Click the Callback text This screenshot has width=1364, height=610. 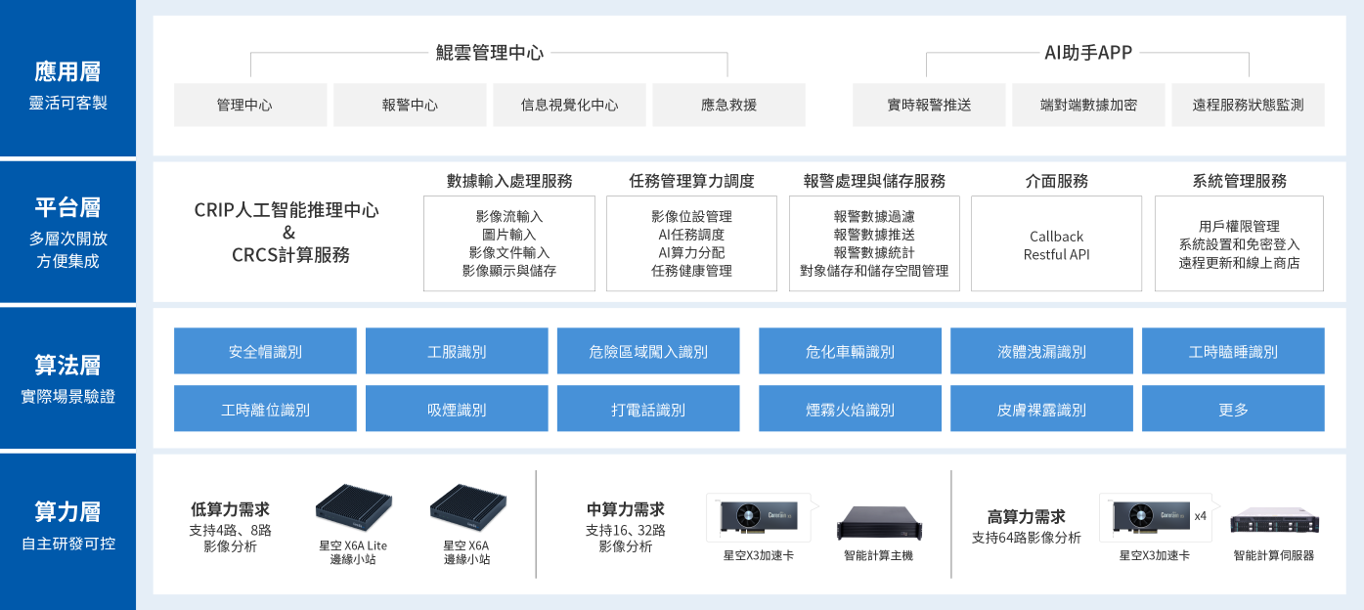(x=1056, y=237)
